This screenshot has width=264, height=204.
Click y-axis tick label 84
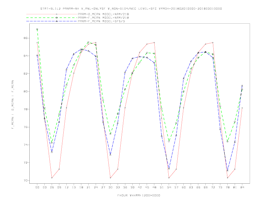pos(26,56)
